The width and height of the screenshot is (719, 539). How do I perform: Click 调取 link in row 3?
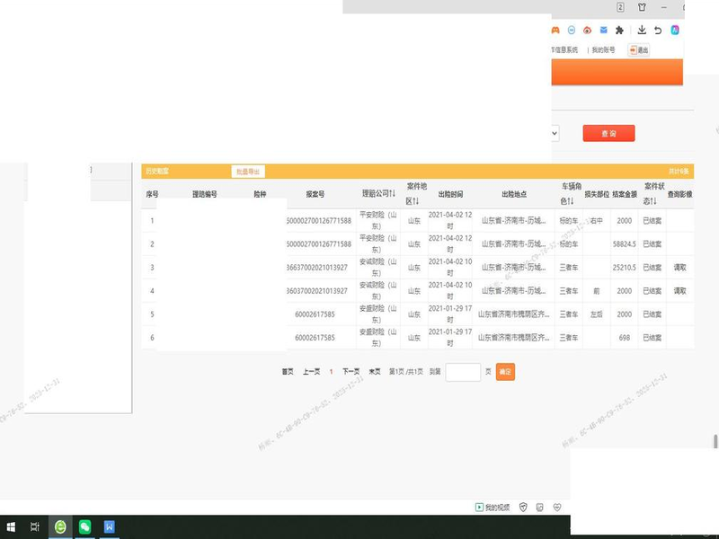pyautogui.click(x=679, y=268)
